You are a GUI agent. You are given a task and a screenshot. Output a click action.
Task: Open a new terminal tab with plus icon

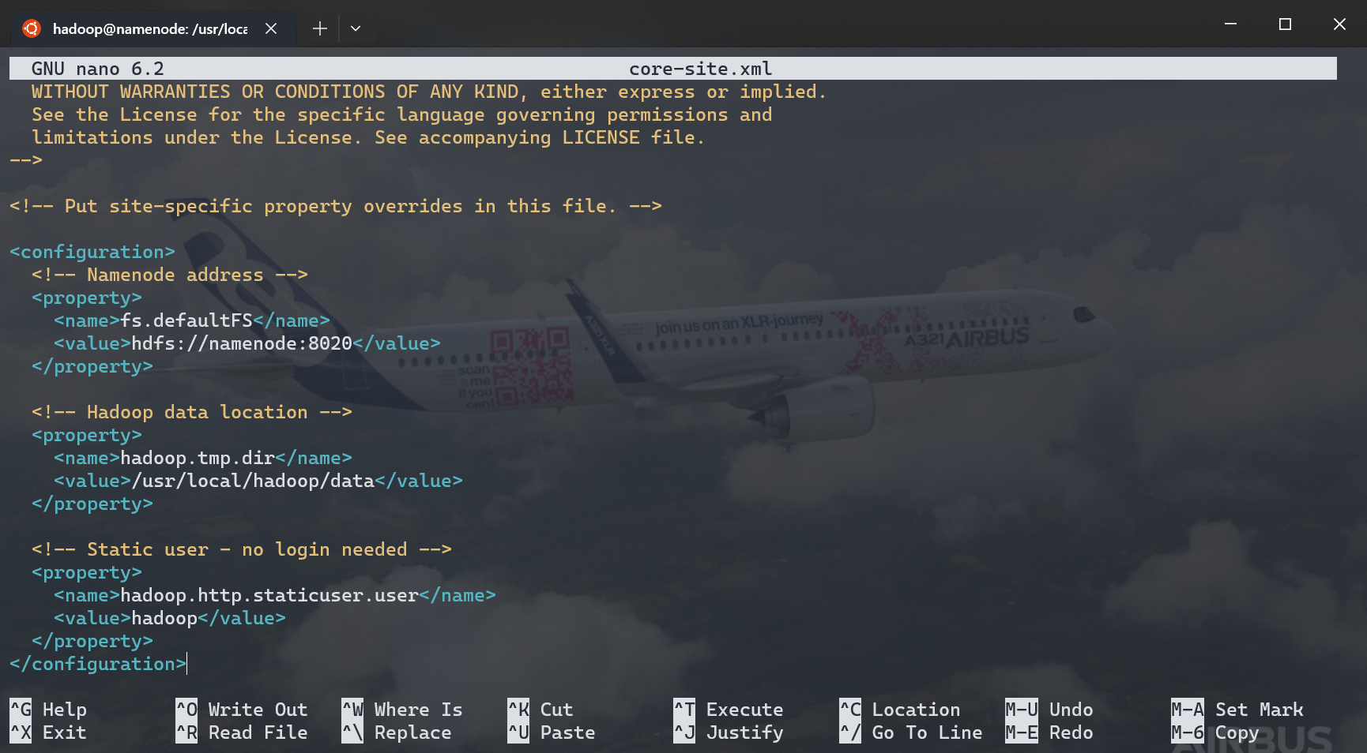click(x=319, y=28)
